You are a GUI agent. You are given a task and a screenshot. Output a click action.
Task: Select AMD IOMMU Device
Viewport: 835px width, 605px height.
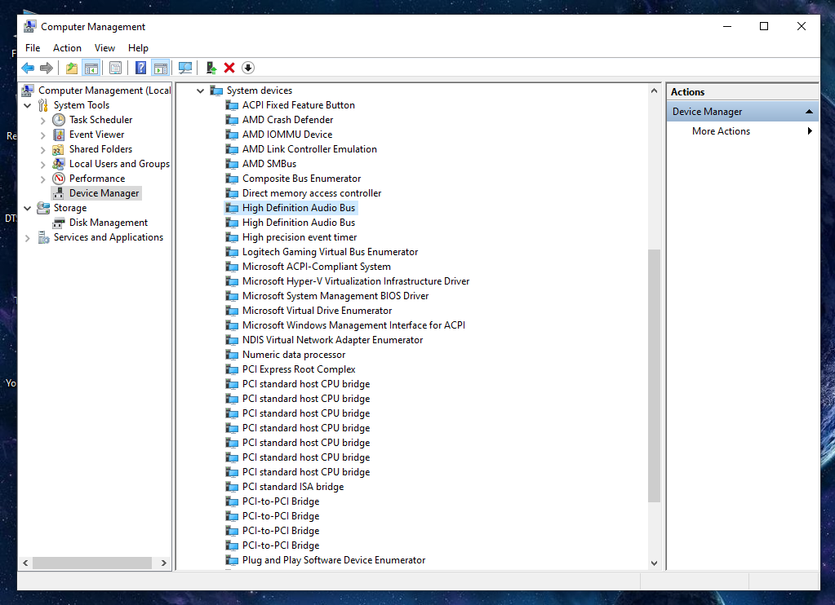pyautogui.click(x=287, y=135)
